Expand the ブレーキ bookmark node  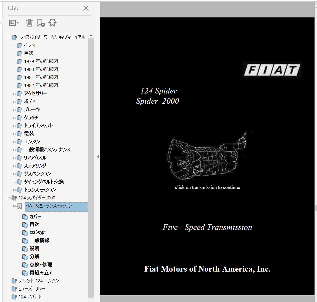(x=14, y=110)
